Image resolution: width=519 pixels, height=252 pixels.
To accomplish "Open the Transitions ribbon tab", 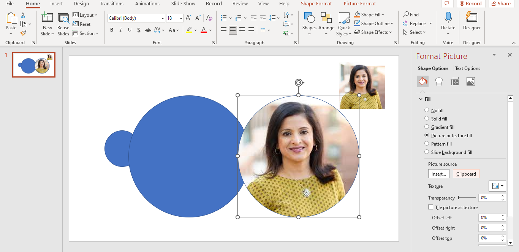I will pos(111,4).
